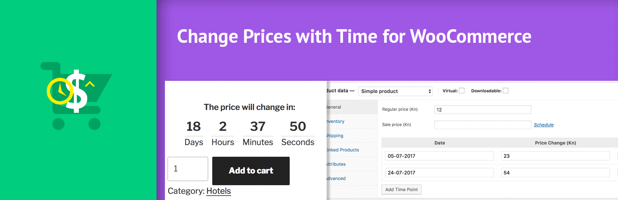Click the Add to cart button
618x200 pixels.
pos(251,171)
